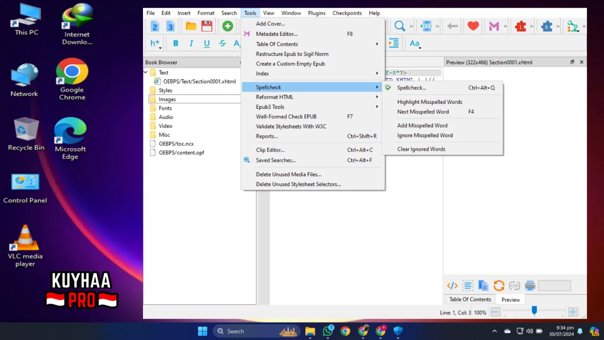Viewport: 604px width, 340px height.
Task: Open WhatsApp from the taskbar
Action: tap(328, 331)
